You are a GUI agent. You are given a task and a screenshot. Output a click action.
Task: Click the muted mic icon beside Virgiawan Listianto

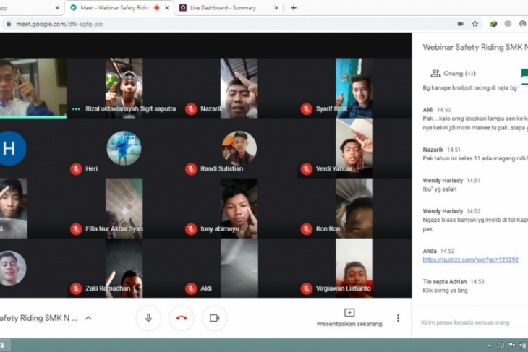coord(307,288)
